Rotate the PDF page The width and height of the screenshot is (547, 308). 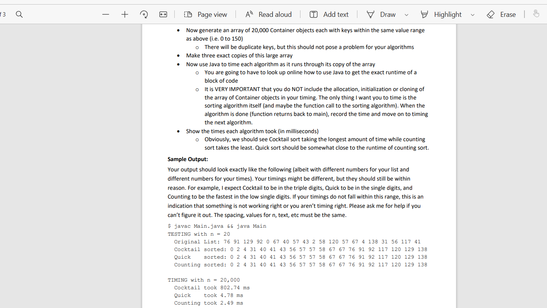click(x=144, y=14)
